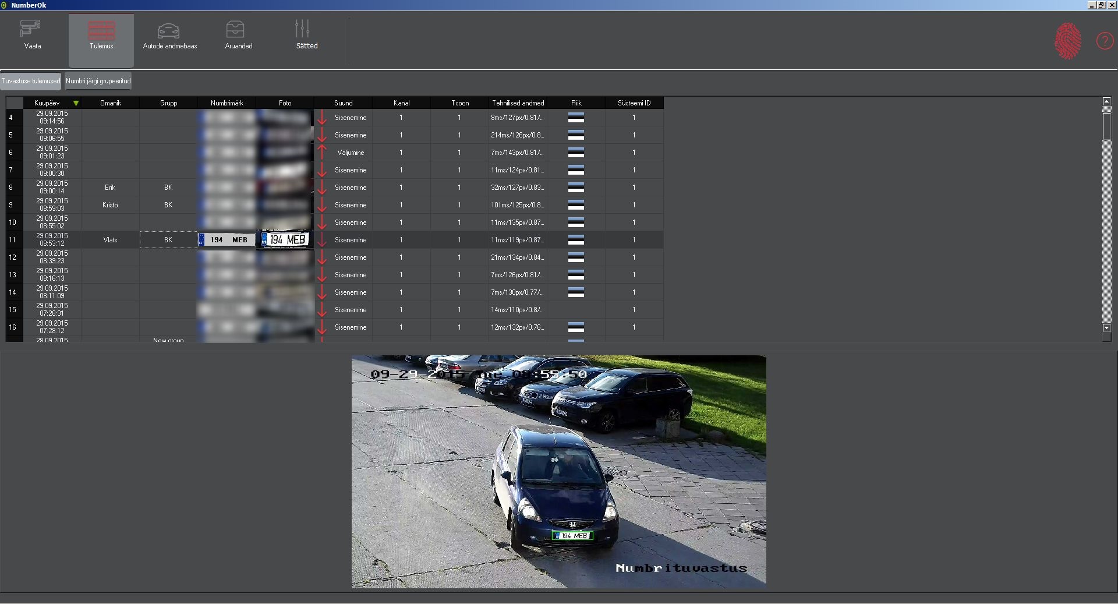
Task: Click the red fingerprint icon
Action: tap(1067, 41)
